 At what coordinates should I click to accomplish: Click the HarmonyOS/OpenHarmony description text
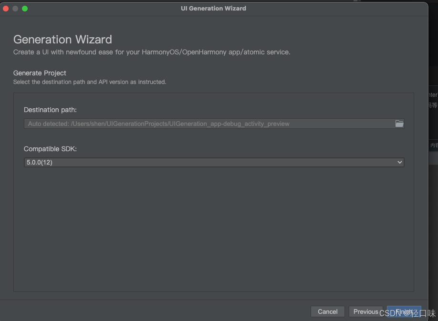click(152, 52)
